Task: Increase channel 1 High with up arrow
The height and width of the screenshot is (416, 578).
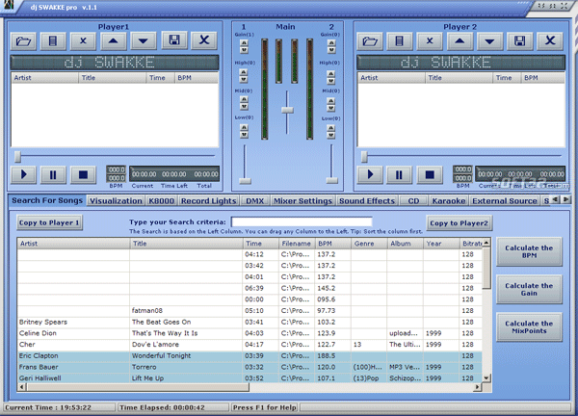Action: pyautogui.click(x=244, y=72)
